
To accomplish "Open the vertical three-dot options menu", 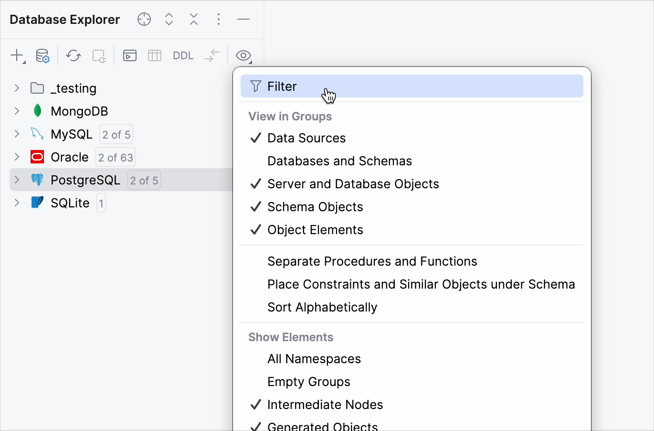I will pyautogui.click(x=219, y=19).
